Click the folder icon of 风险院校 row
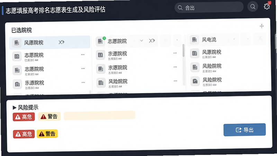 point(195,81)
